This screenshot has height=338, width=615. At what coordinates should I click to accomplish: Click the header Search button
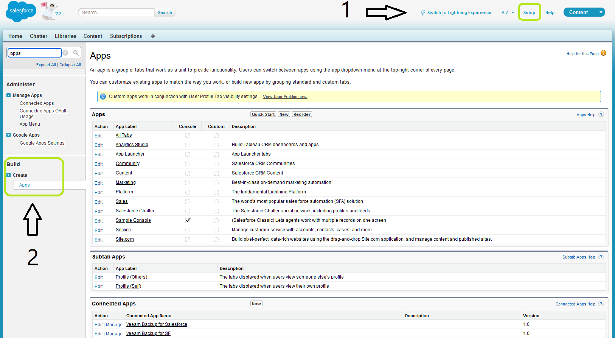[165, 12]
